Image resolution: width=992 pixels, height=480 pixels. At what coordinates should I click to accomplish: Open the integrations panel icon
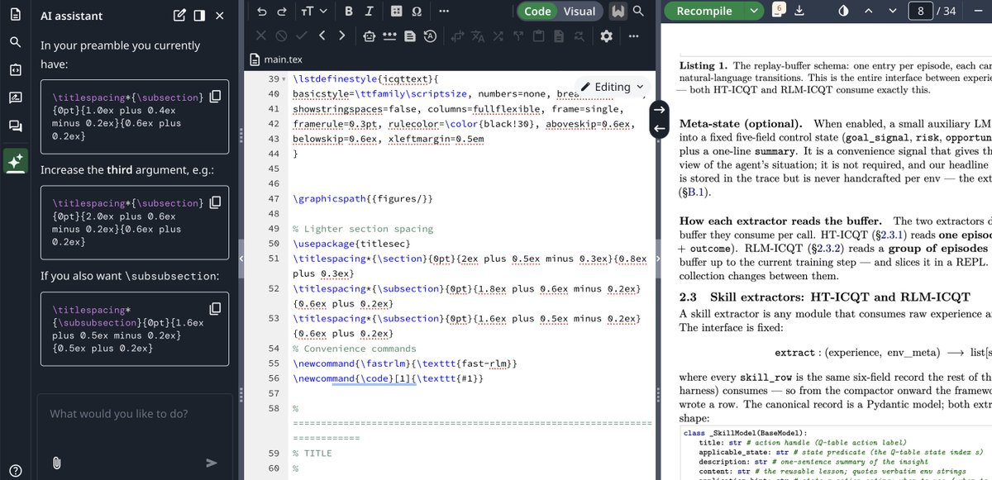click(x=15, y=70)
